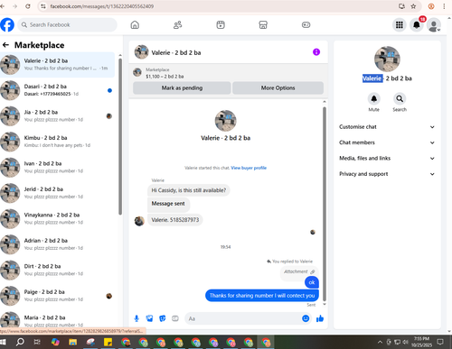The width and height of the screenshot is (452, 349).
Task: Open Chrome's three-dot menu
Action: point(444,6)
